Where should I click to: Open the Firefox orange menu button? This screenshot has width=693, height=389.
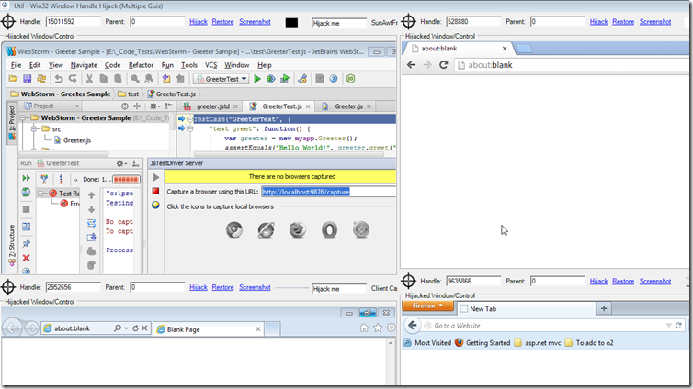(x=427, y=306)
